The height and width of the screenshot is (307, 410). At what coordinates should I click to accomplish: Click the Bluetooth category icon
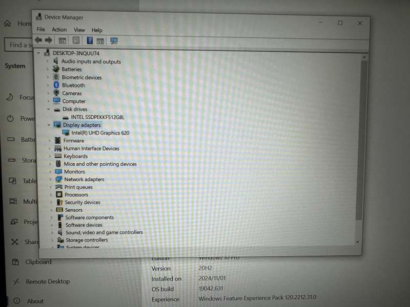(x=56, y=85)
